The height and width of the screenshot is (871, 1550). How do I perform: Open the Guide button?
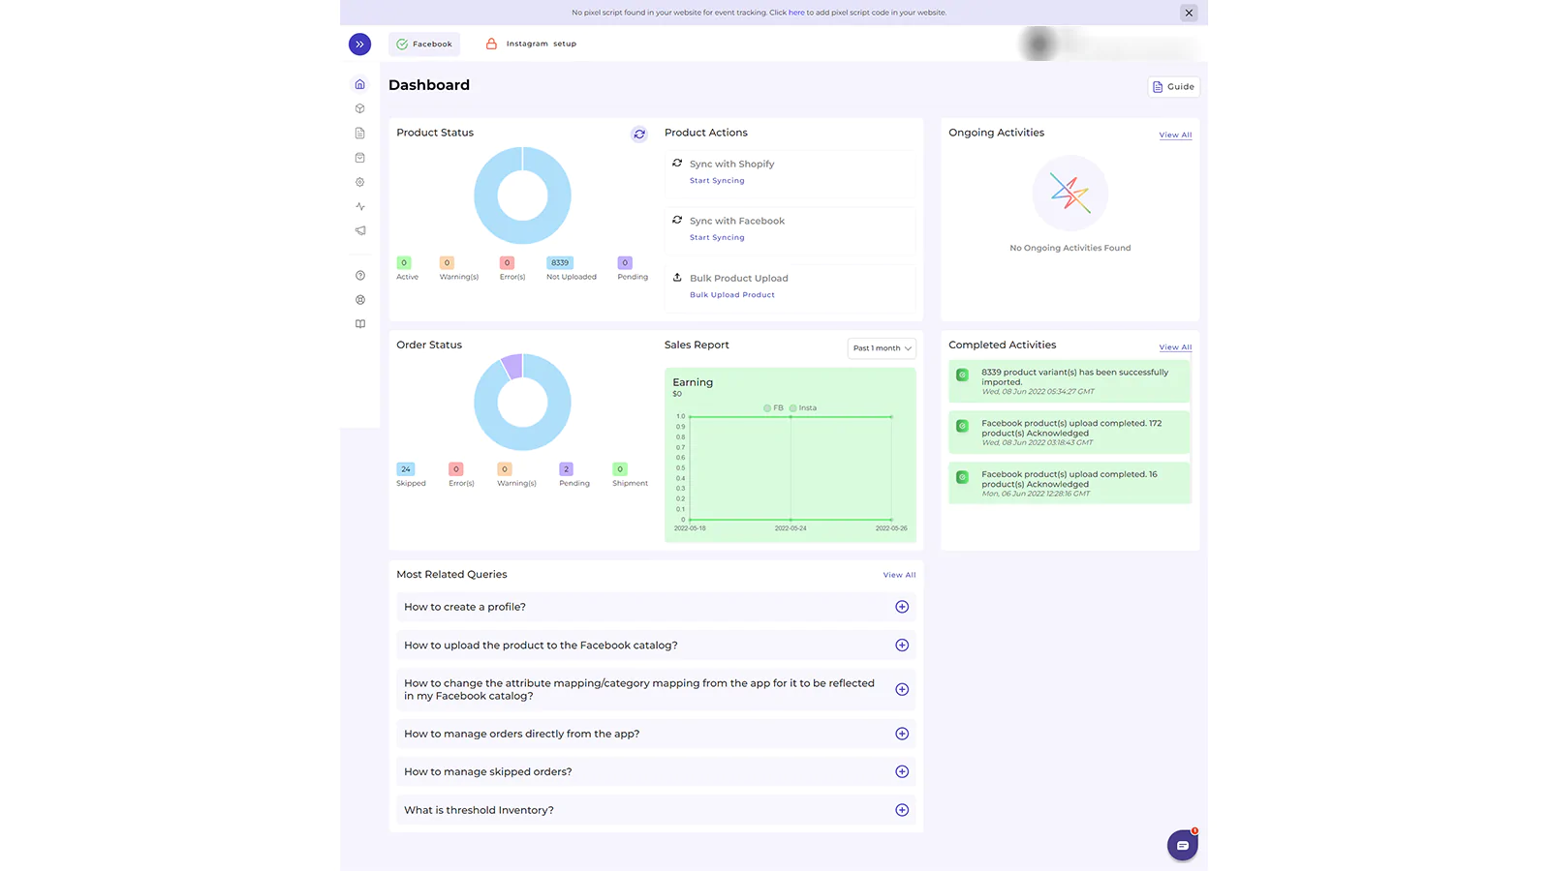click(1173, 87)
